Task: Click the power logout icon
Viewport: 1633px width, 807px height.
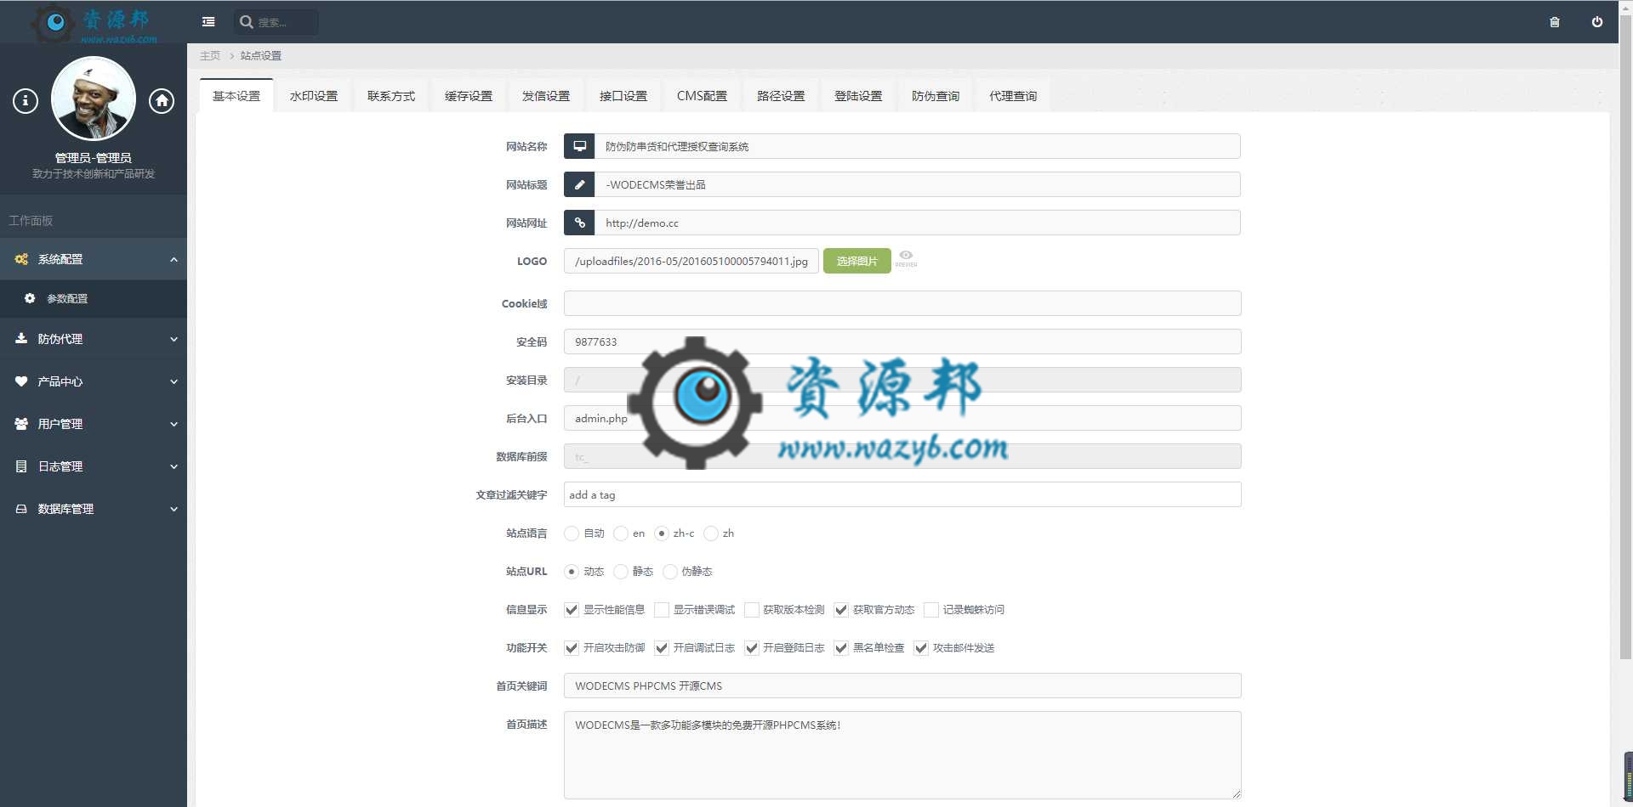Action: 1596,22
